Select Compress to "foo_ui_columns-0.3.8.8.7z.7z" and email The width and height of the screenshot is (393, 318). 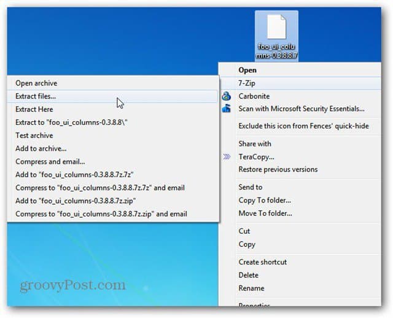[113, 188]
